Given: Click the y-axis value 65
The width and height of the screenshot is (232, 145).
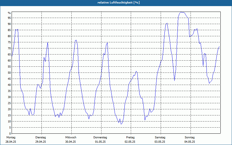Looking at the screenshot, I should click(9, 55).
